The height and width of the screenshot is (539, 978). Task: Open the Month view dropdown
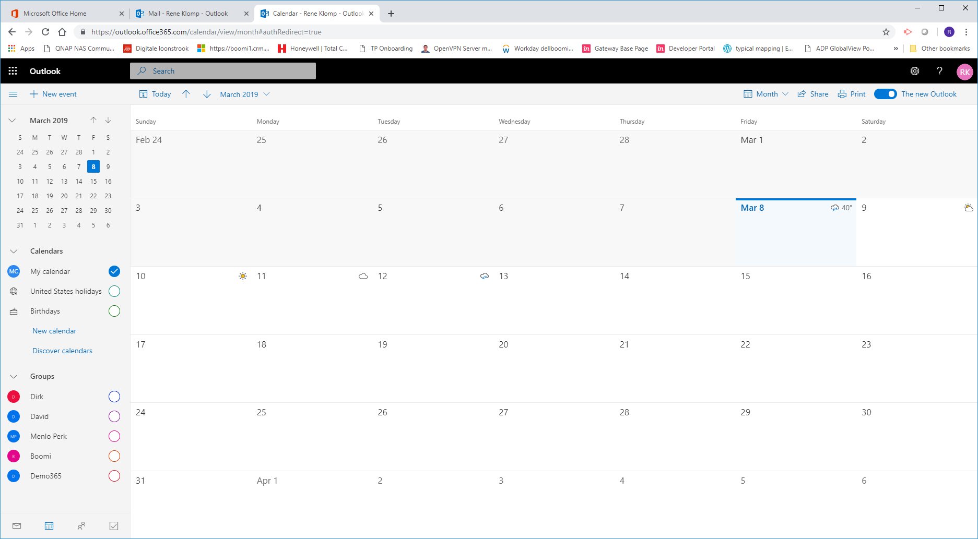point(766,94)
